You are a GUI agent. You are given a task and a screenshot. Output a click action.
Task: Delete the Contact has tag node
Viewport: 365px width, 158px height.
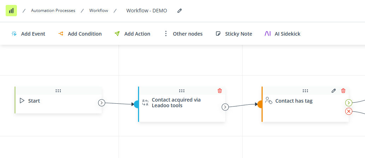point(343,91)
